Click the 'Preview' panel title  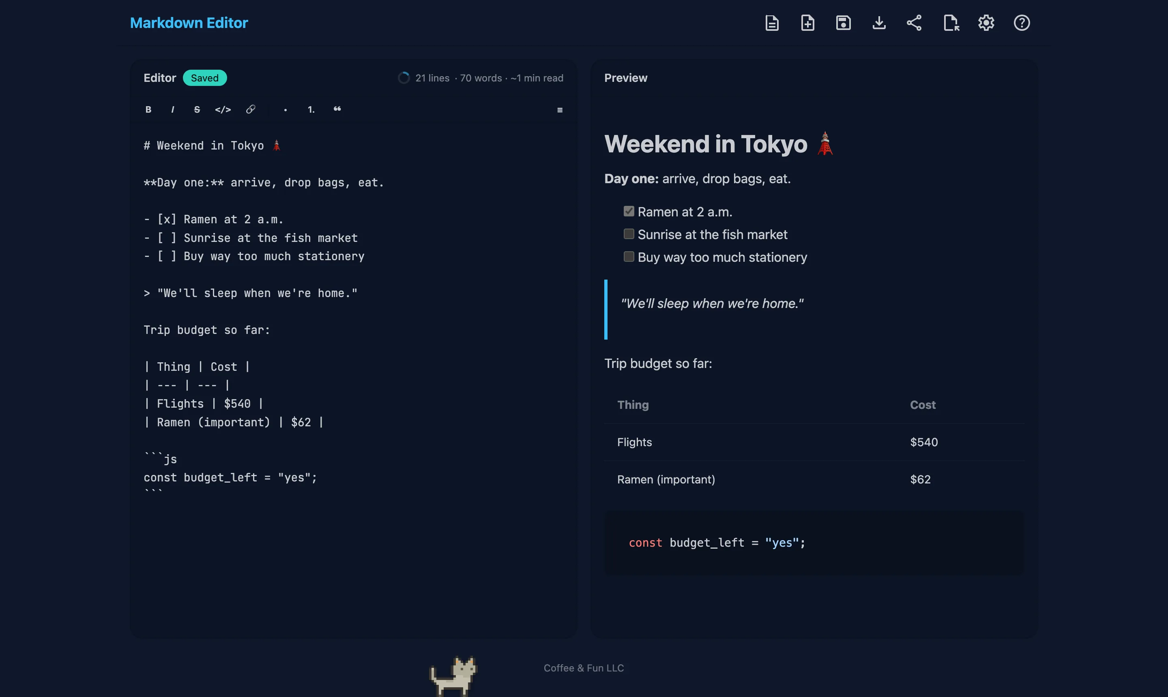click(x=626, y=78)
